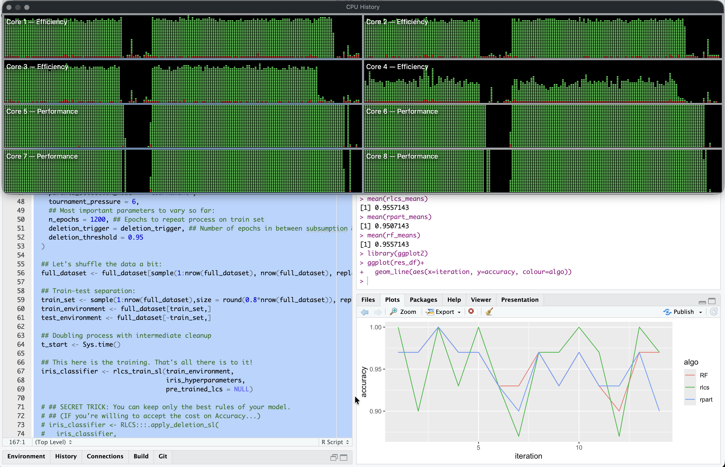
Task: Open the Viewer tab
Action: tap(481, 300)
